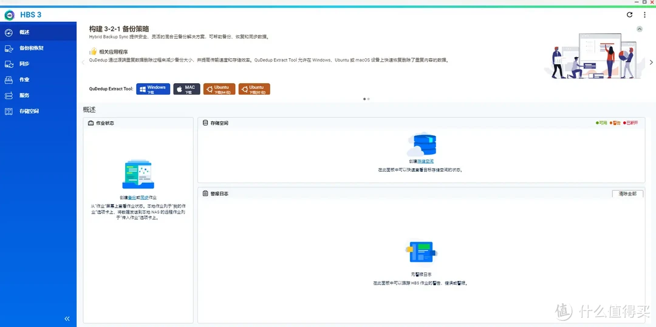Open 存储空间 storage spaces in sidebar
The height and width of the screenshot is (327, 656).
coord(38,112)
